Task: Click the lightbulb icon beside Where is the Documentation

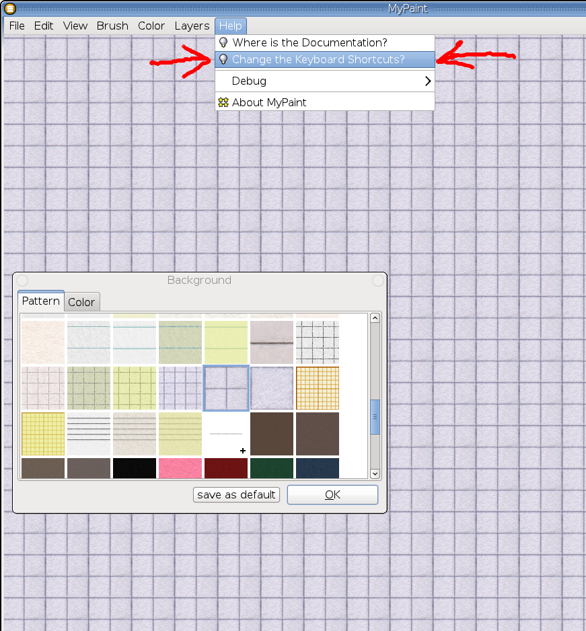Action: (224, 42)
